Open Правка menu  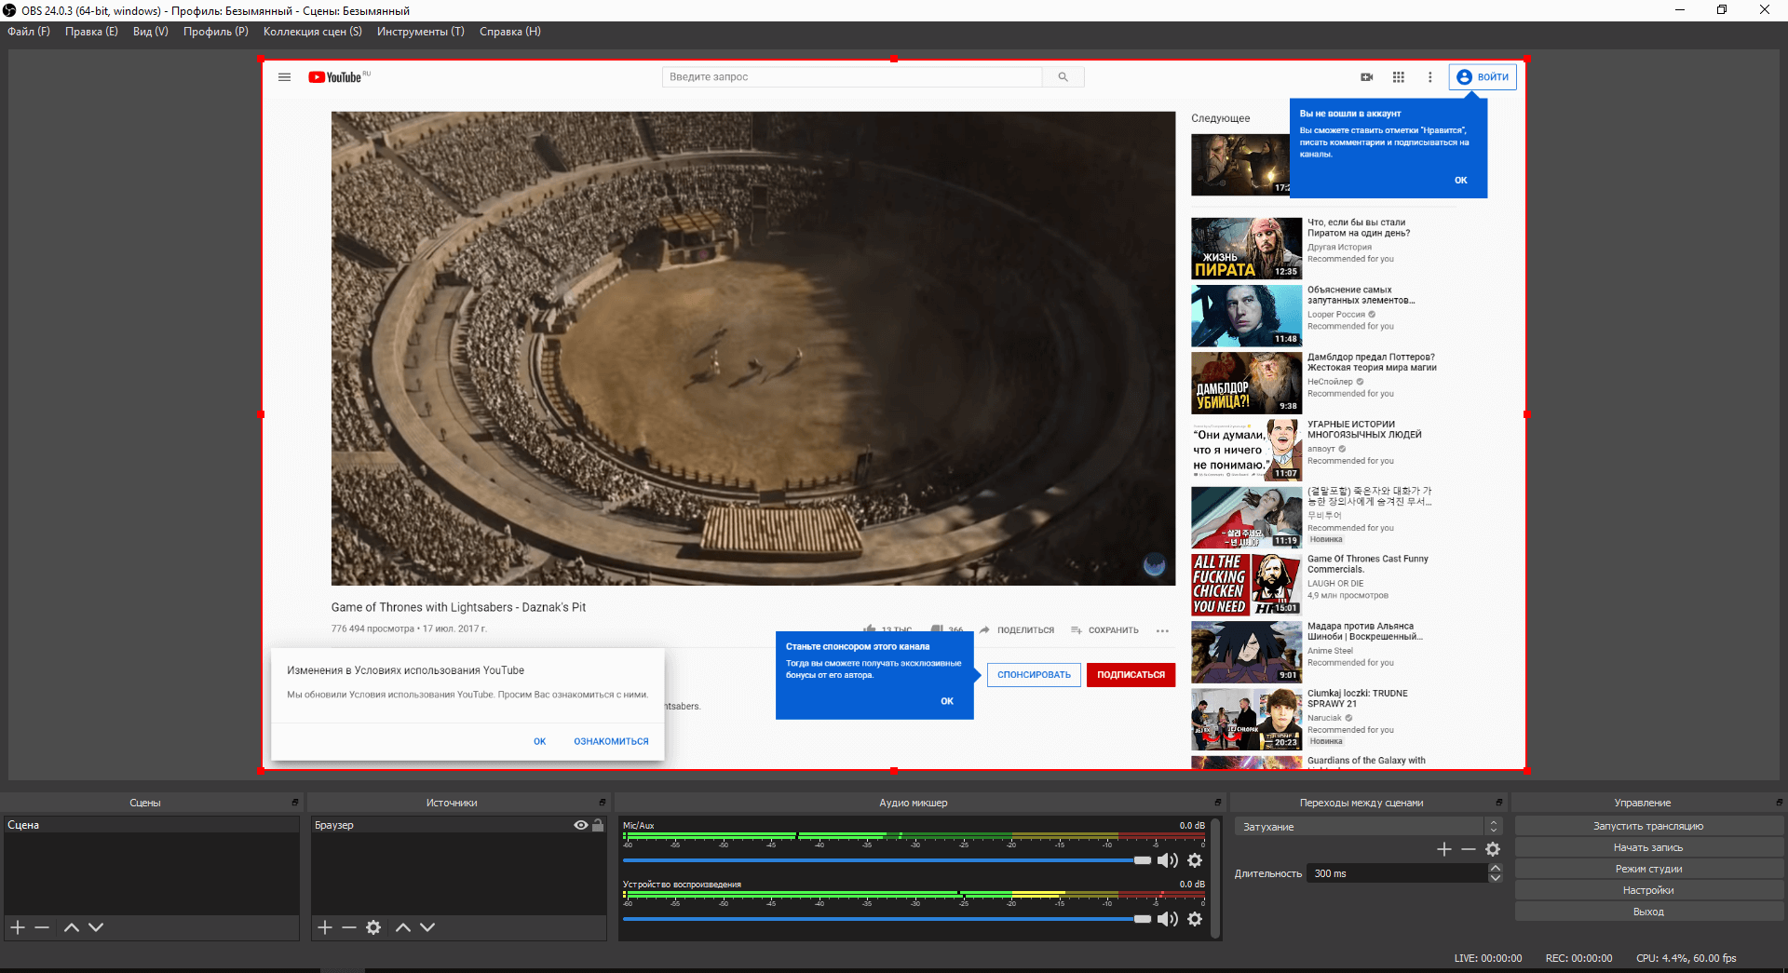click(x=91, y=32)
